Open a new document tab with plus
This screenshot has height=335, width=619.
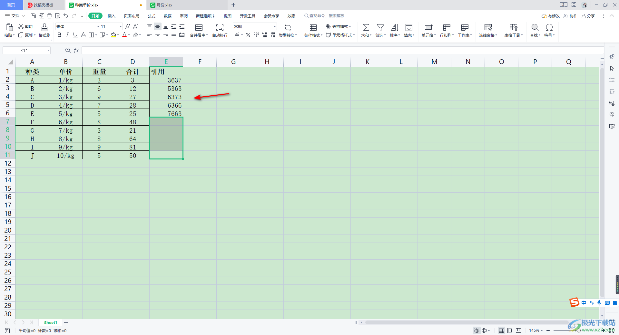point(233,5)
